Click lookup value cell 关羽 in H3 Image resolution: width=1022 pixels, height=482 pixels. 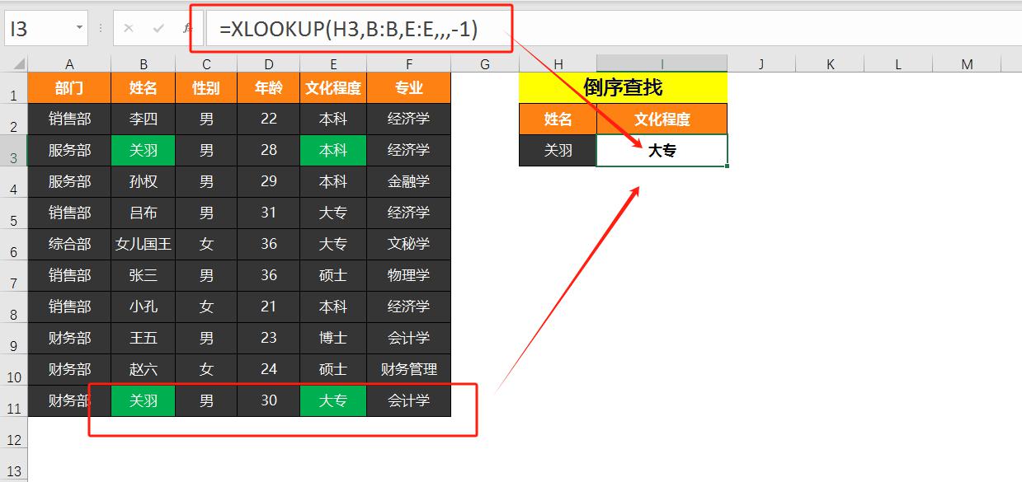click(x=558, y=151)
